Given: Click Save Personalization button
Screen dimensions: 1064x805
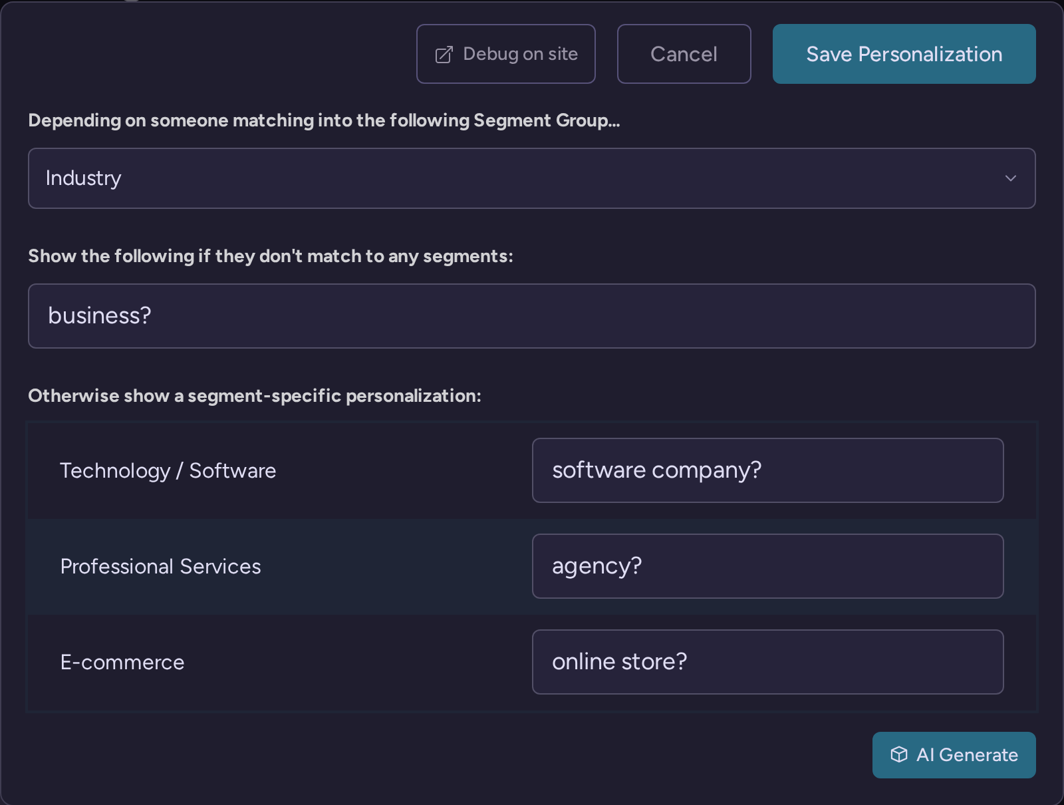Looking at the screenshot, I should coord(904,54).
